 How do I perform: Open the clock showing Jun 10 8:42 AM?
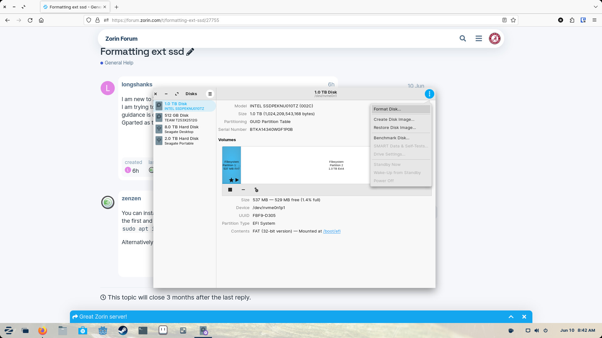tap(578, 330)
